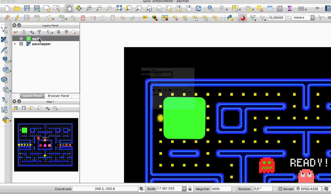Hide the pacsnapper layer via its checkbox

[21, 44]
